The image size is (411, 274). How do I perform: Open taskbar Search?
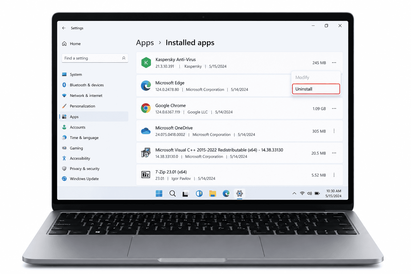coord(173,193)
